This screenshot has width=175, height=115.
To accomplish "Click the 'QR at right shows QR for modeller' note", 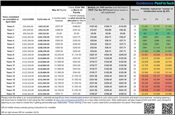I will coord(20,112).
